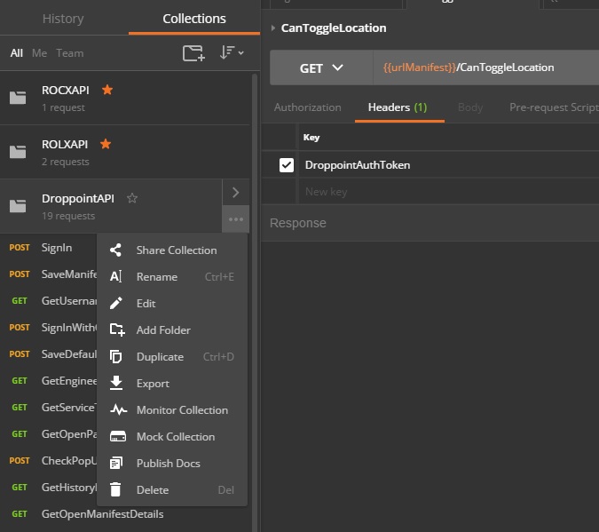Select Add Folder menu entry
Screen dimensions: 599x532
pyautogui.click(x=172, y=330)
